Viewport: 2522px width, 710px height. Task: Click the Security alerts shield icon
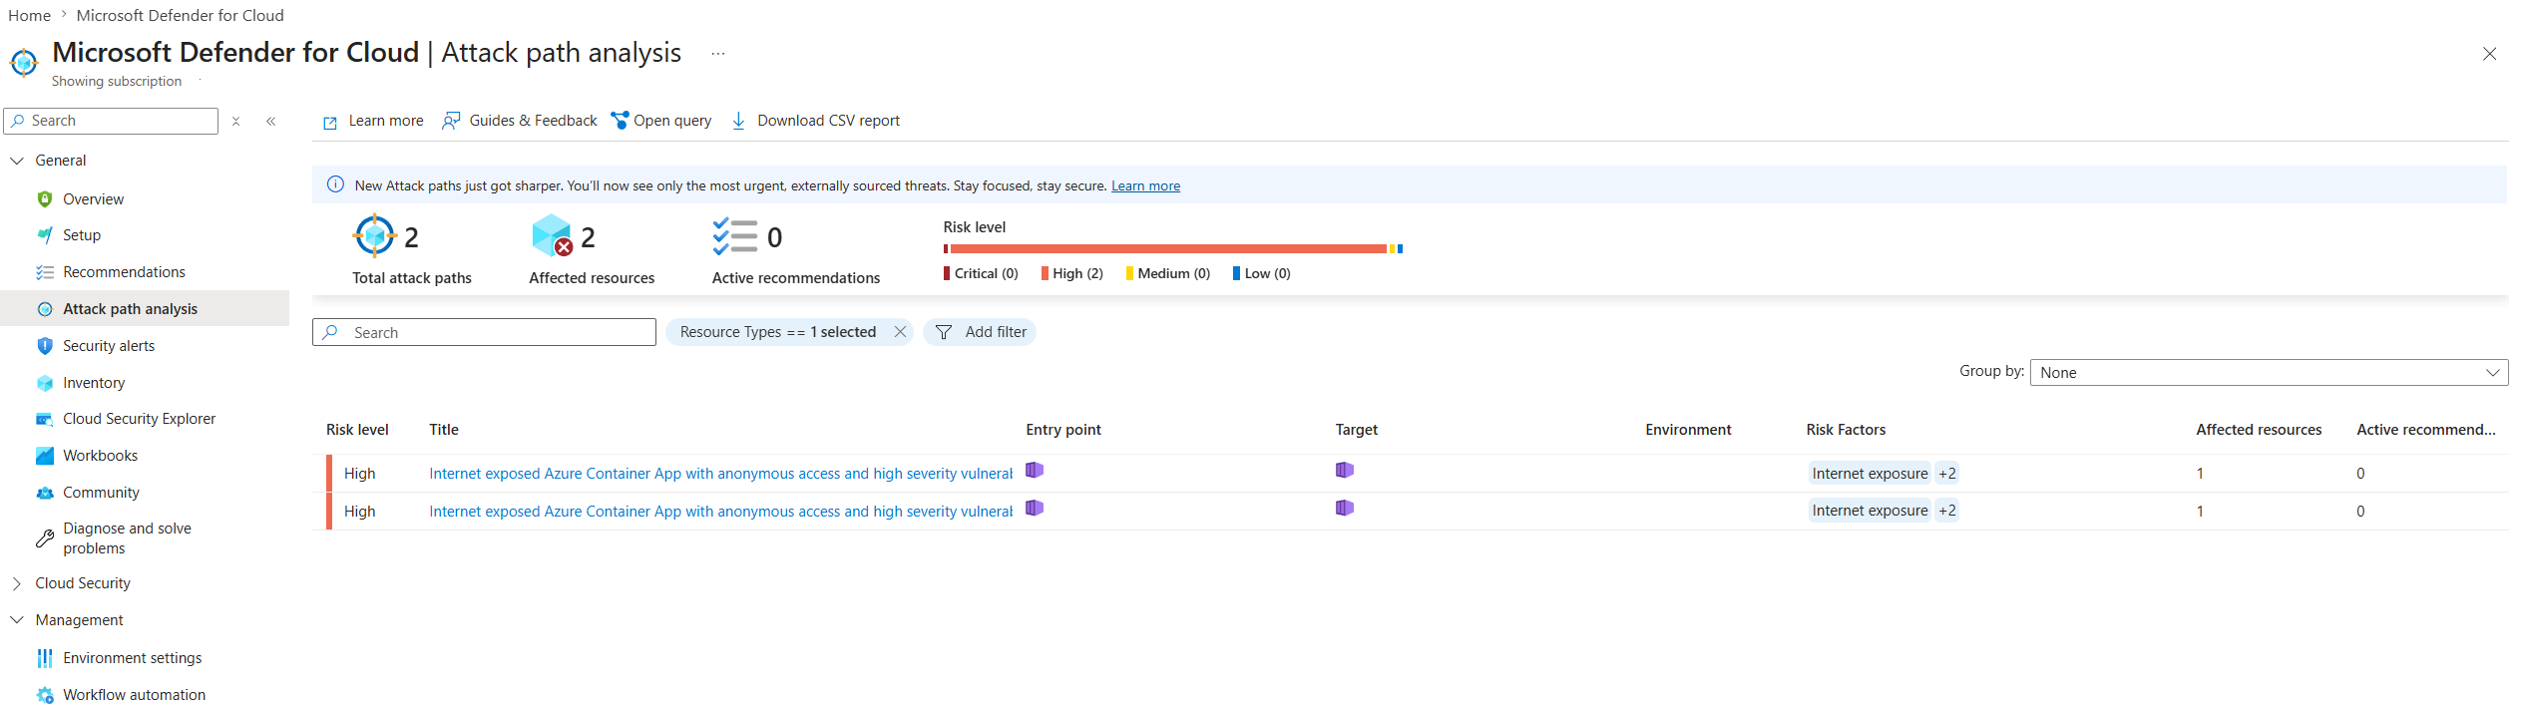45,346
